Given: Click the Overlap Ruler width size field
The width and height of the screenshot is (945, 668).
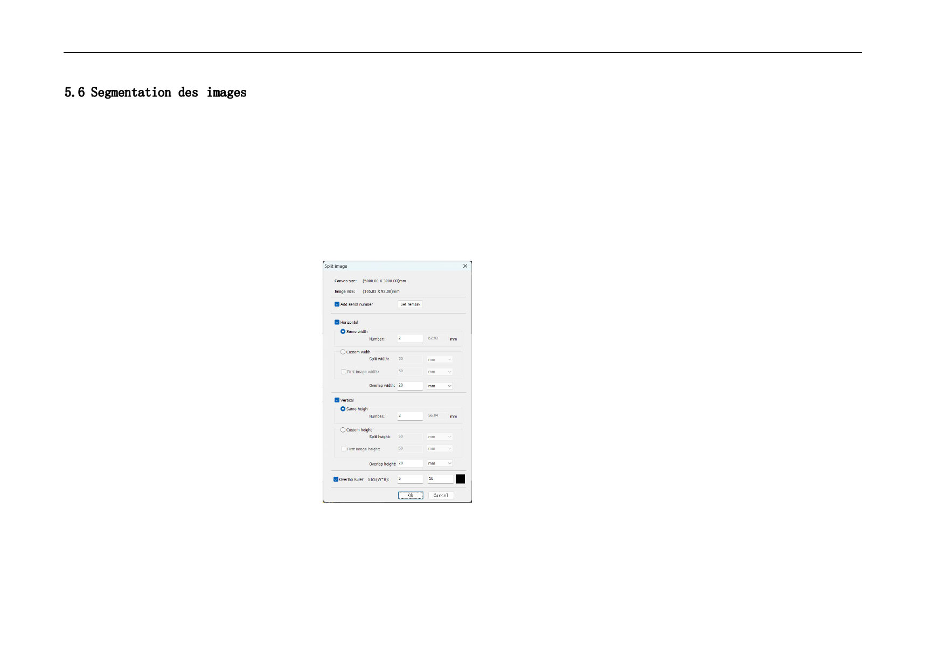Looking at the screenshot, I should (410, 479).
